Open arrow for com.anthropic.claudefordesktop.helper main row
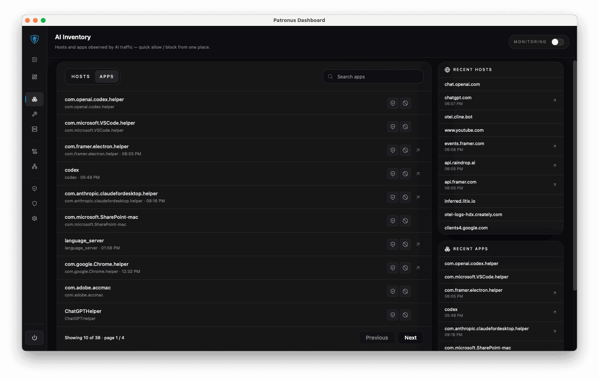Image resolution: width=599 pixels, height=380 pixels. 418,197
